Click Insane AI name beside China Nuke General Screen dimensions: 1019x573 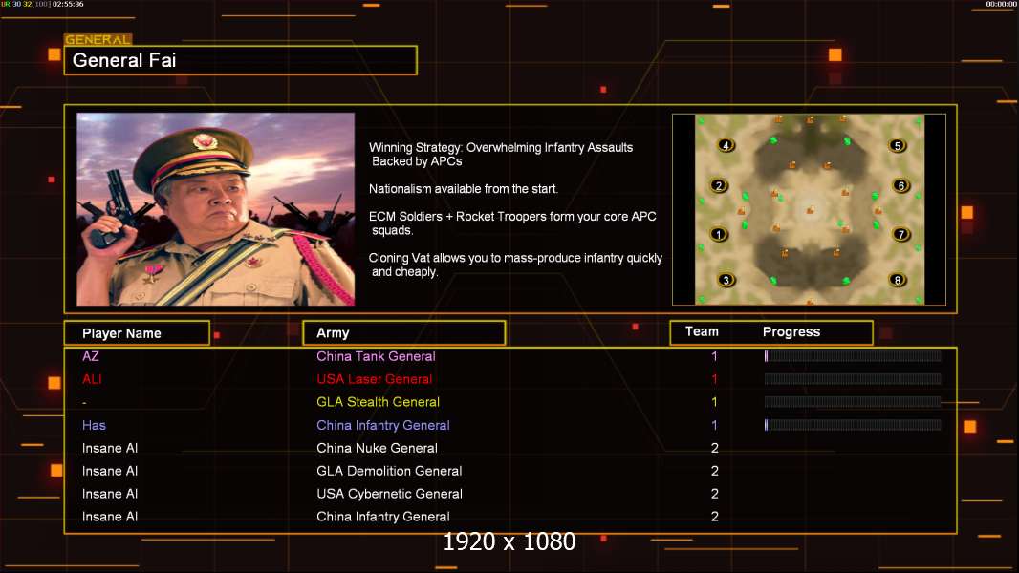point(110,448)
